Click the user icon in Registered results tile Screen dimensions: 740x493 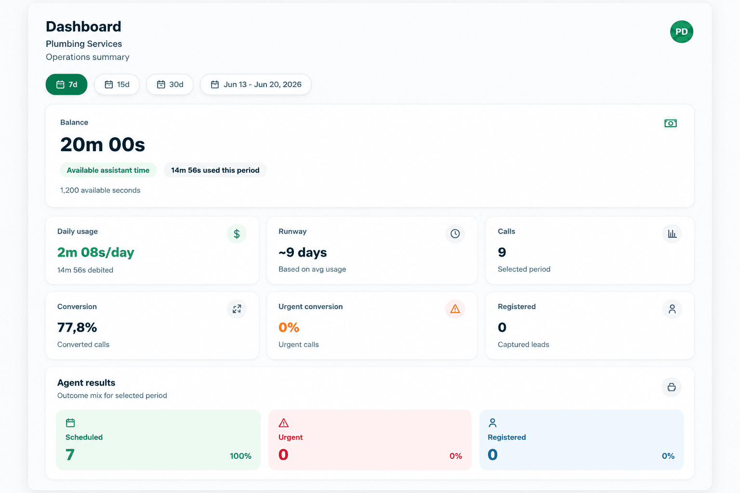point(492,423)
